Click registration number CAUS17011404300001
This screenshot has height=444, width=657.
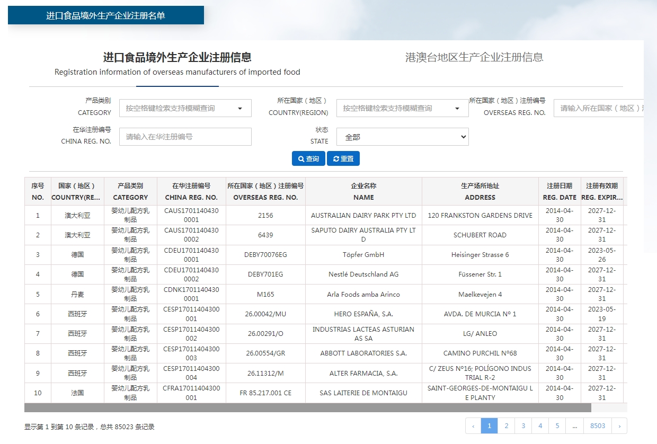tap(191, 215)
